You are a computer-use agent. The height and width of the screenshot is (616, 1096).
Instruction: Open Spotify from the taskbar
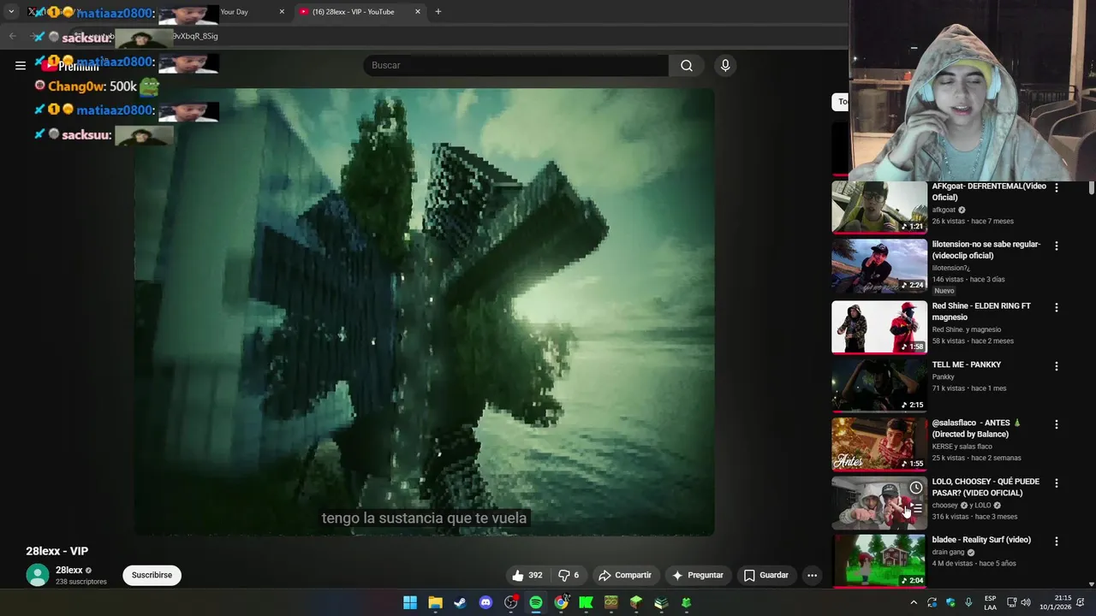click(536, 602)
